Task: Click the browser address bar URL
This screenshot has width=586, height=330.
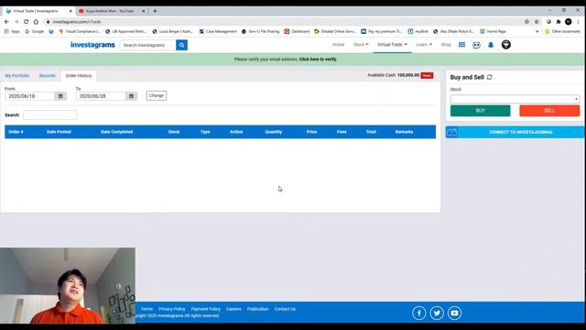Action: tap(77, 22)
